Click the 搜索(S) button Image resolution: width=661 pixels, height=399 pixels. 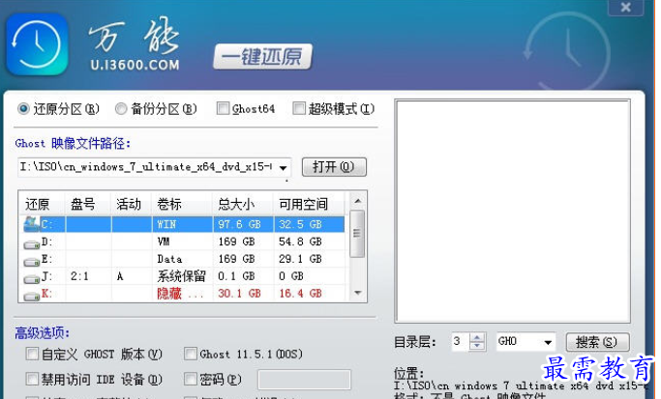598,342
